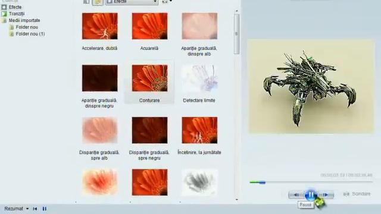Image resolution: width=381 pixels, height=214 pixels.
Task: Select the Încetinire, la jumătate thumbnail
Action: coord(199,130)
